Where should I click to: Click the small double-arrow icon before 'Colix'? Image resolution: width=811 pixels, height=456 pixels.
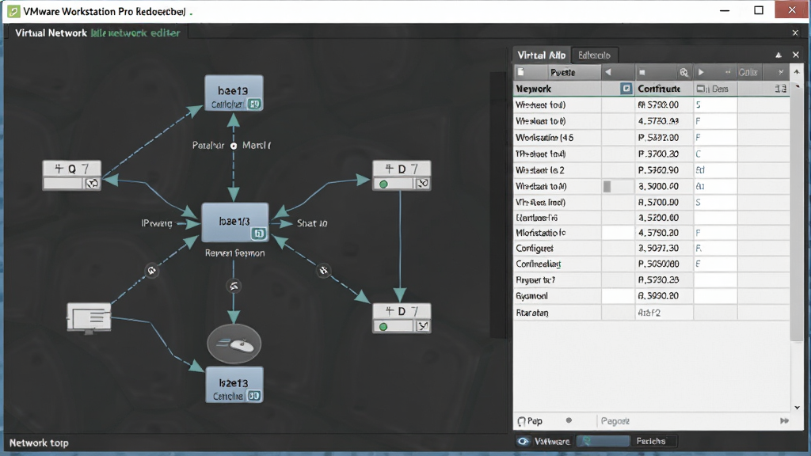click(x=728, y=72)
